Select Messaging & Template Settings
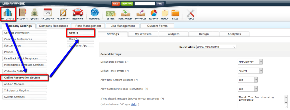This screenshot has height=110, width=290. [x=25, y=65]
